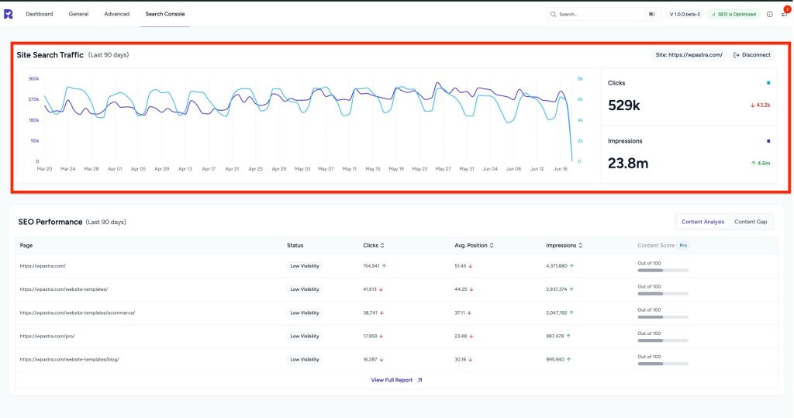
Task: Open the help circle icon in header
Action: (x=770, y=14)
